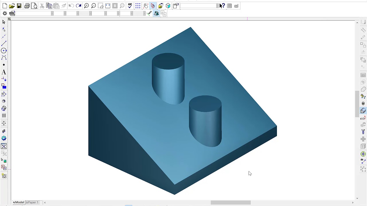The height and width of the screenshot is (206, 367).
Task: Zoom out with the minus magnifier
Action: click(x=93, y=6)
